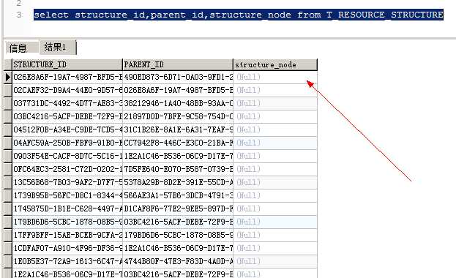
Task: Click row selector of current 026E8A6F row
Action: pos(8,77)
